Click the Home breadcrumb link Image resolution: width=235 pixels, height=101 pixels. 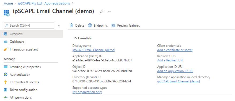8,3
